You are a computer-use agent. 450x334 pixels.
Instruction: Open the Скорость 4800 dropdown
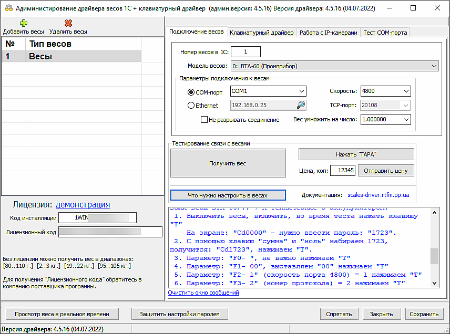(386, 91)
